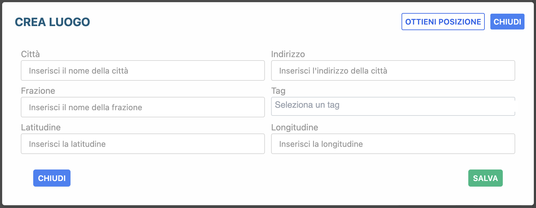Screen dimensions: 536x208
Task: Click the 'Seleziona un tag' placeholder text
Action: [307, 105]
